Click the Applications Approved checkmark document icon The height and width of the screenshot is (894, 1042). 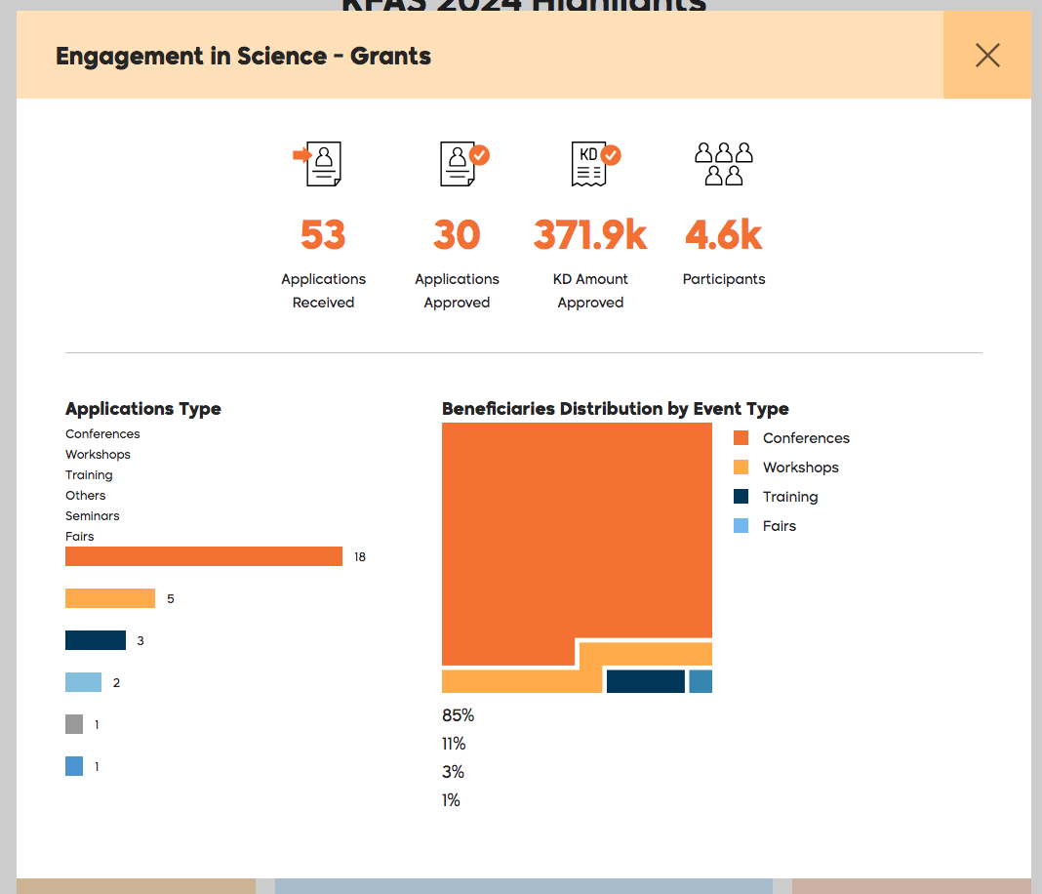tap(463, 164)
